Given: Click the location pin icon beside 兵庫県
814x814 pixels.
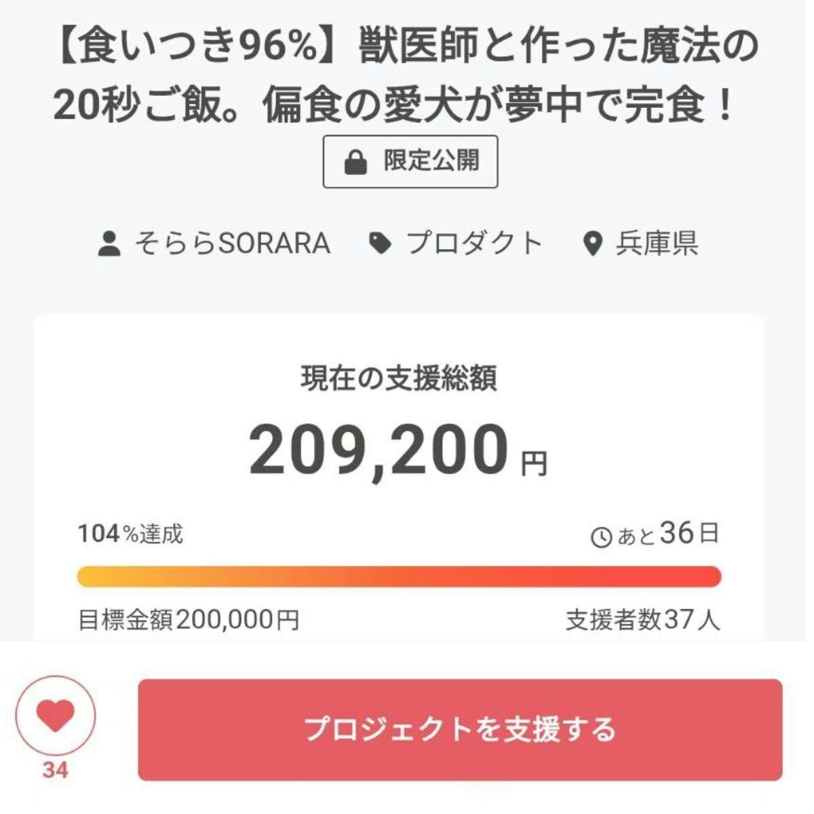Looking at the screenshot, I should click(x=593, y=244).
